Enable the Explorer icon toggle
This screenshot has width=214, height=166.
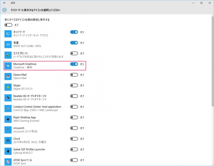coord(74,53)
